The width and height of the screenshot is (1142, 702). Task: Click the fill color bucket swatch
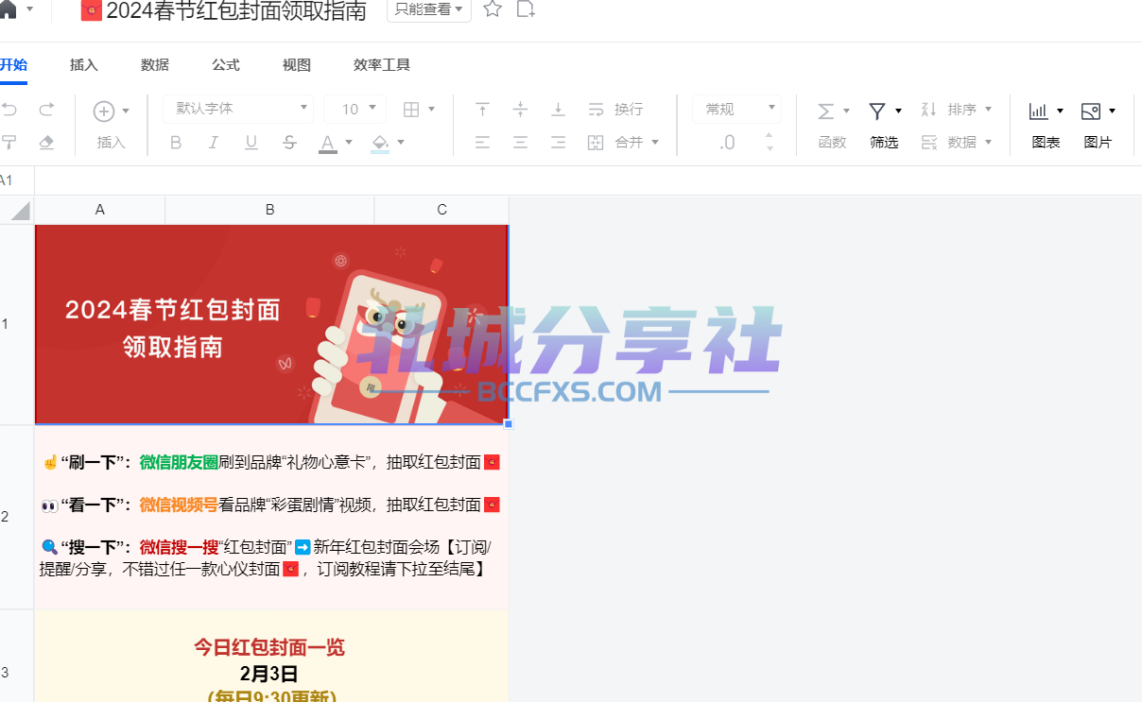point(380,144)
